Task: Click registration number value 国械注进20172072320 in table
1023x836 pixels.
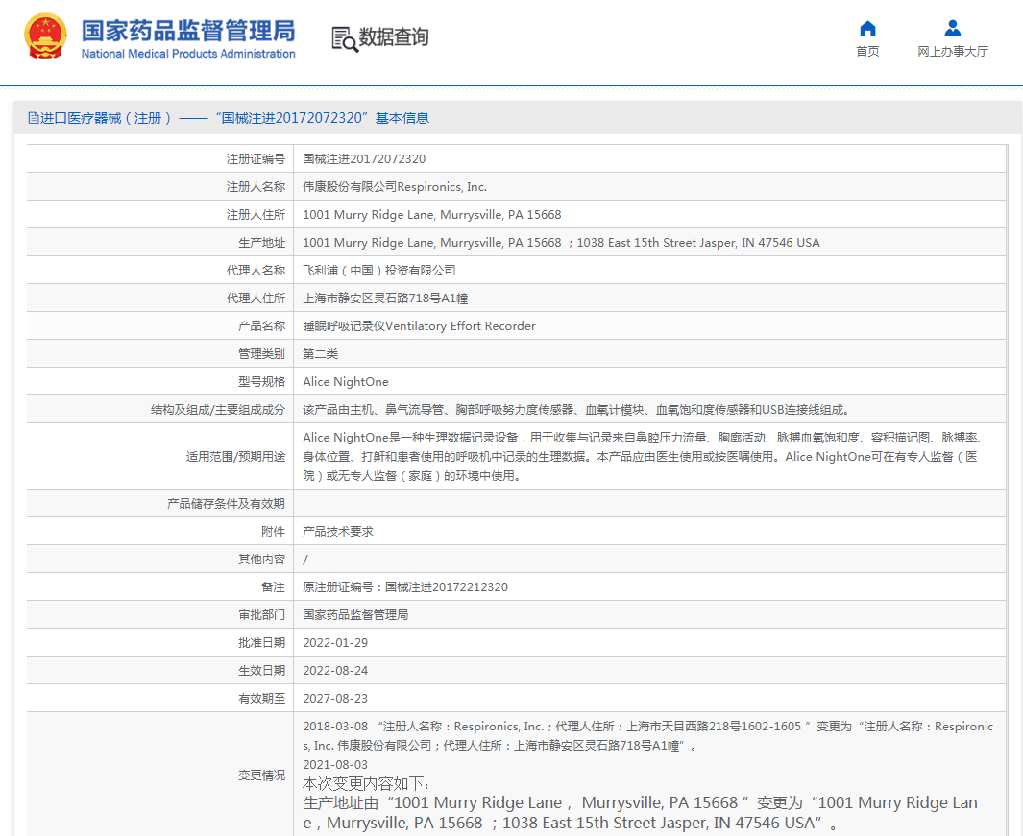Action: (x=364, y=159)
